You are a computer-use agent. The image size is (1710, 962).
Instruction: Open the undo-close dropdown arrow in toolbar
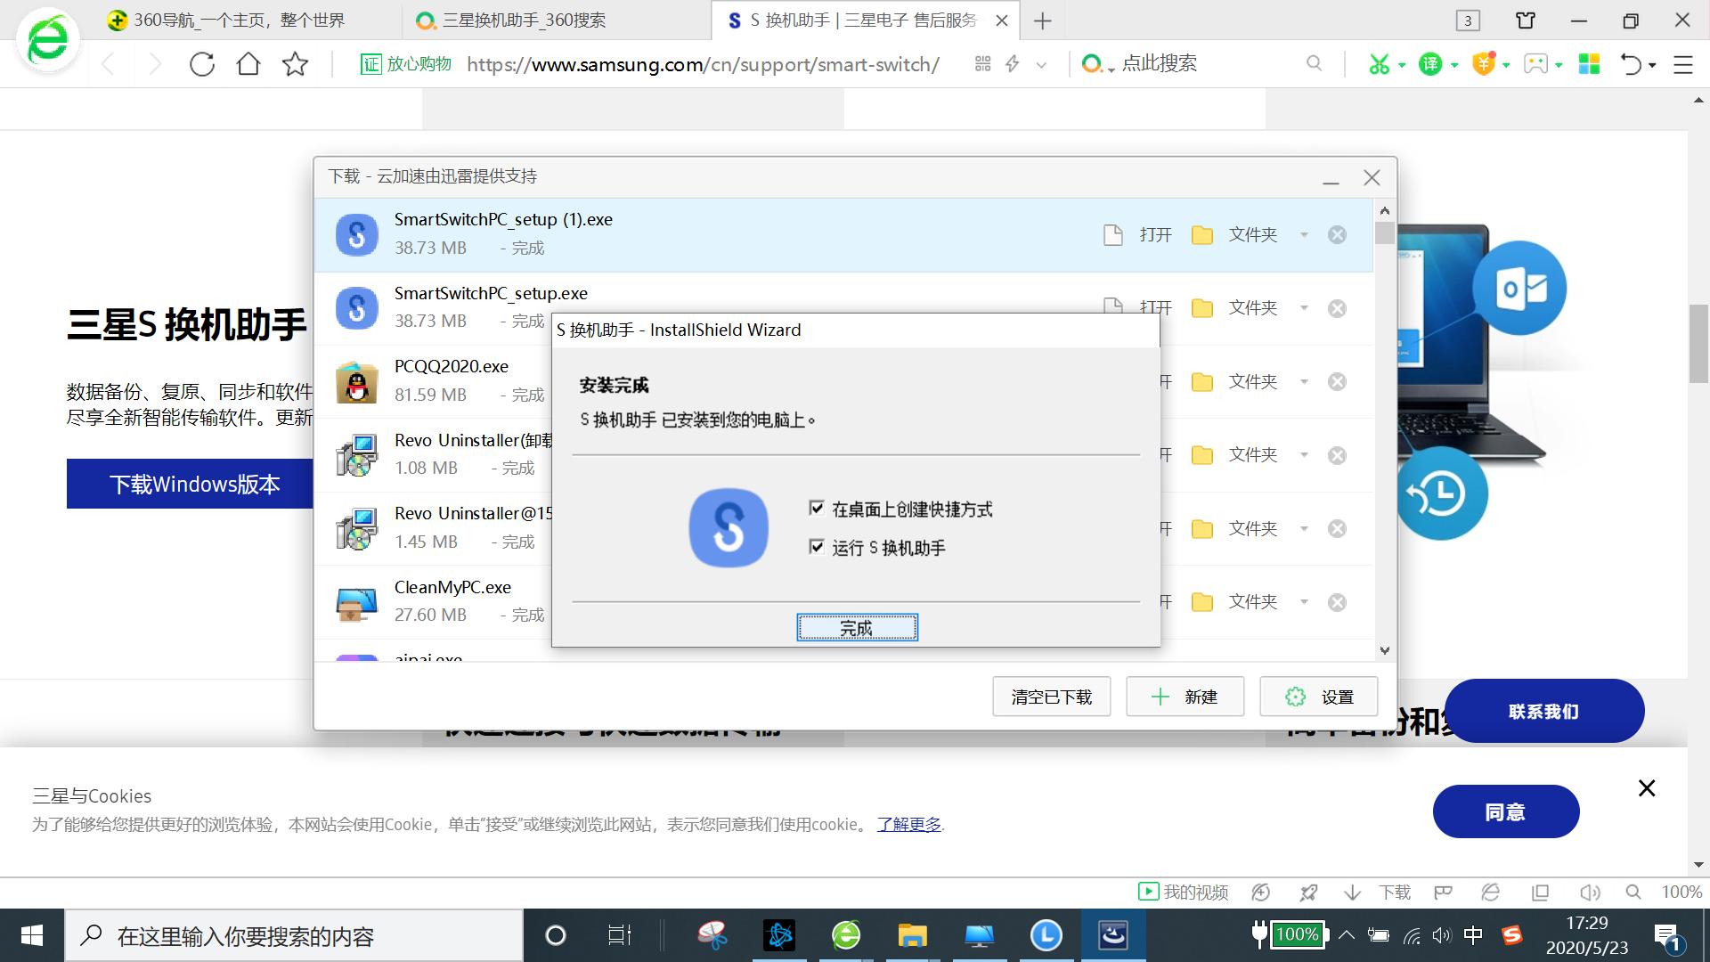click(x=1652, y=65)
